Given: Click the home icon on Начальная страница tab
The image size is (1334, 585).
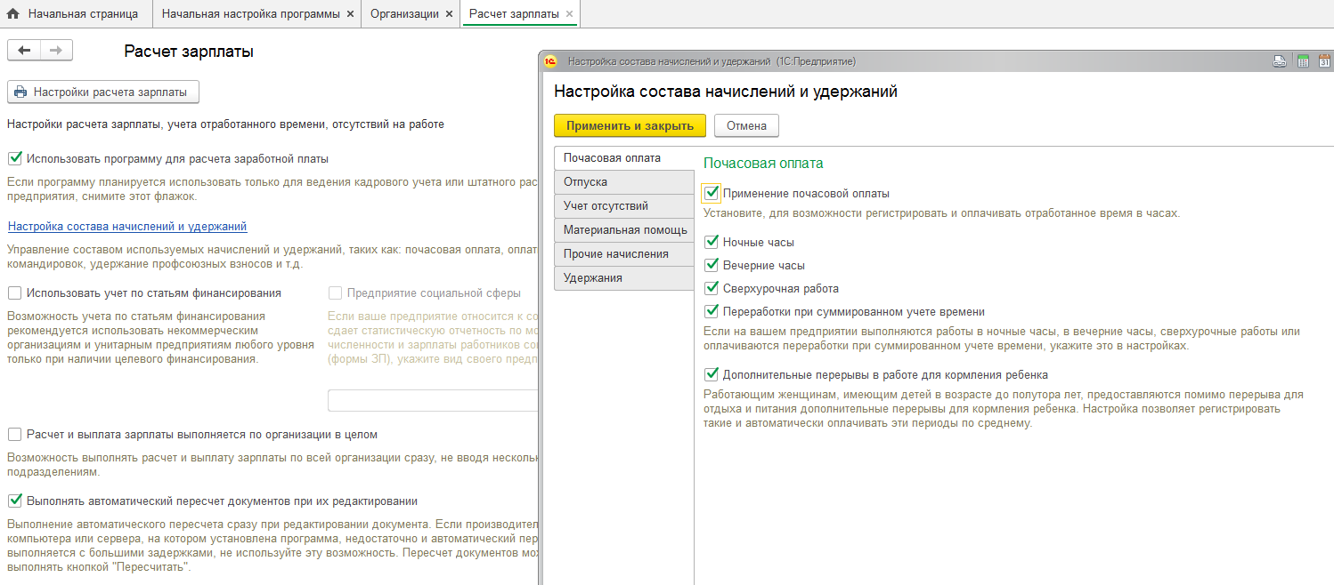Looking at the screenshot, I should pyautogui.click(x=13, y=14).
